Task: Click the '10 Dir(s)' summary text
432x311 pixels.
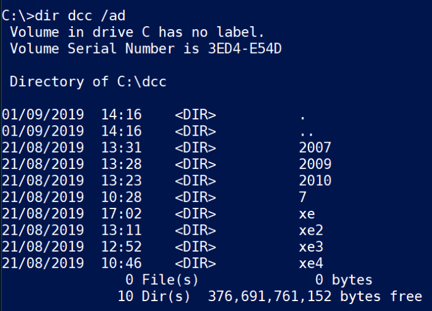Action: tap(154, 296)
